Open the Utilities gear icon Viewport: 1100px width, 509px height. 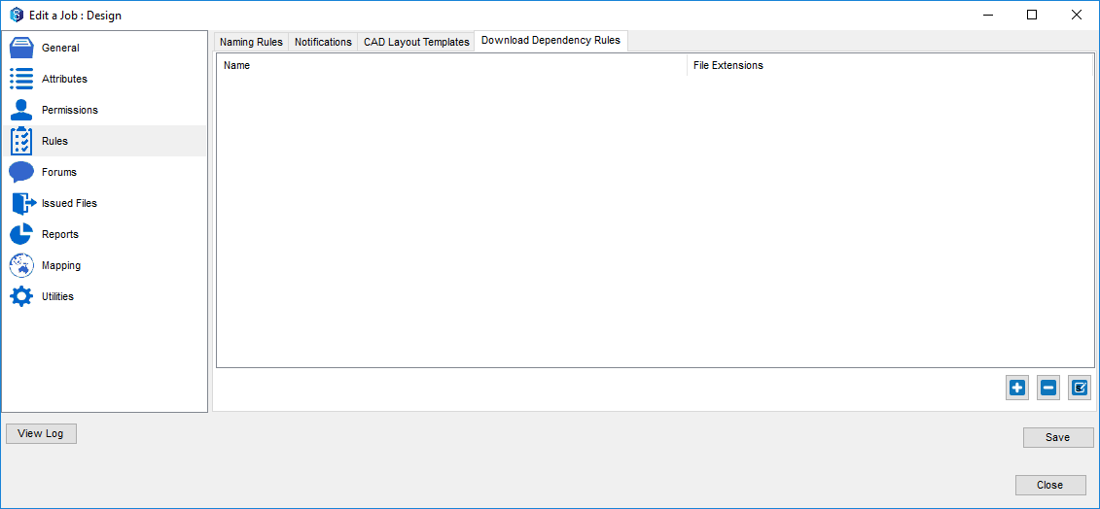click(x=21, y=296)
